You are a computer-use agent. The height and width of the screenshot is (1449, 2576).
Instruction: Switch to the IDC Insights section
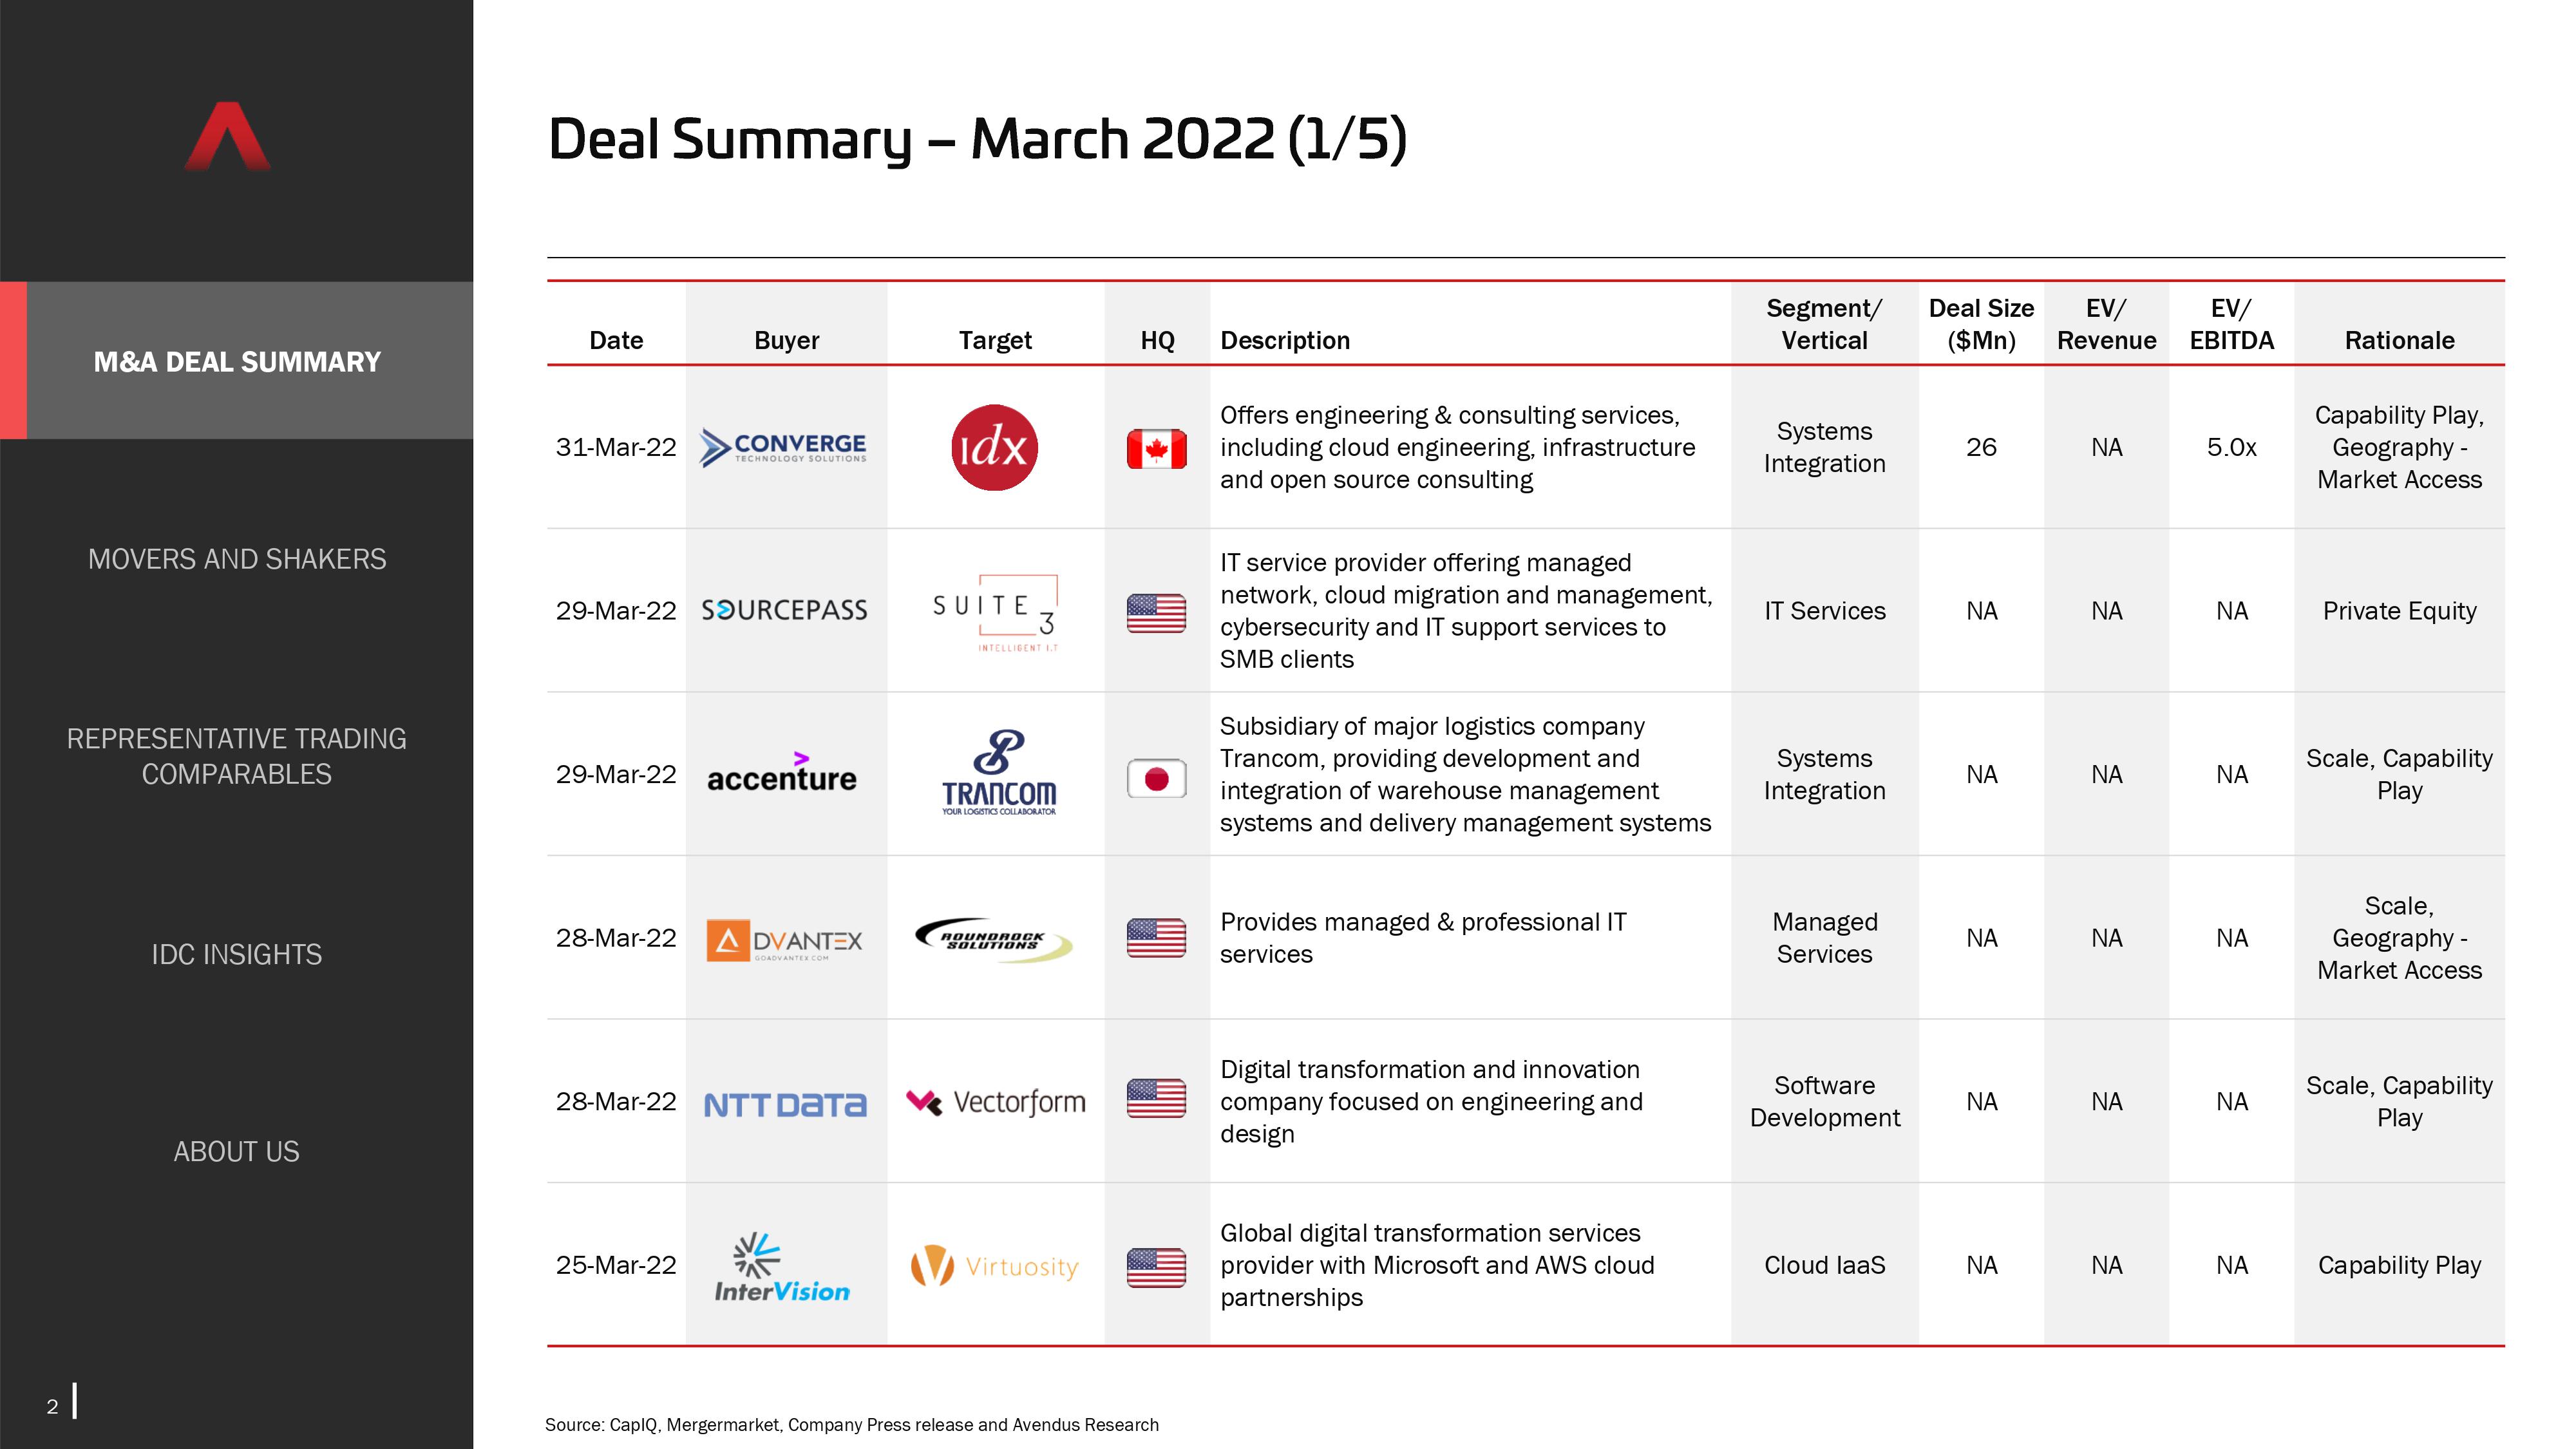click(237, 954)
